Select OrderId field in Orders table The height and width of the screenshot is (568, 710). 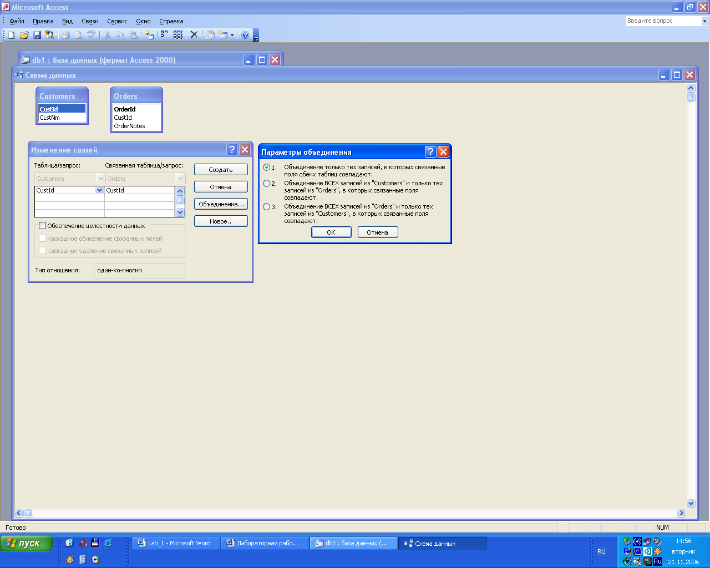(x=136, y=109)
